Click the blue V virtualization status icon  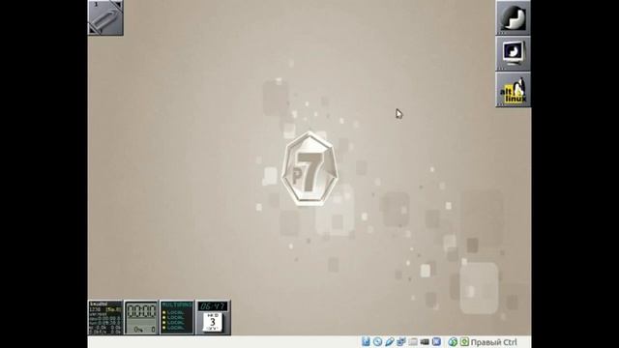(436, 341)
